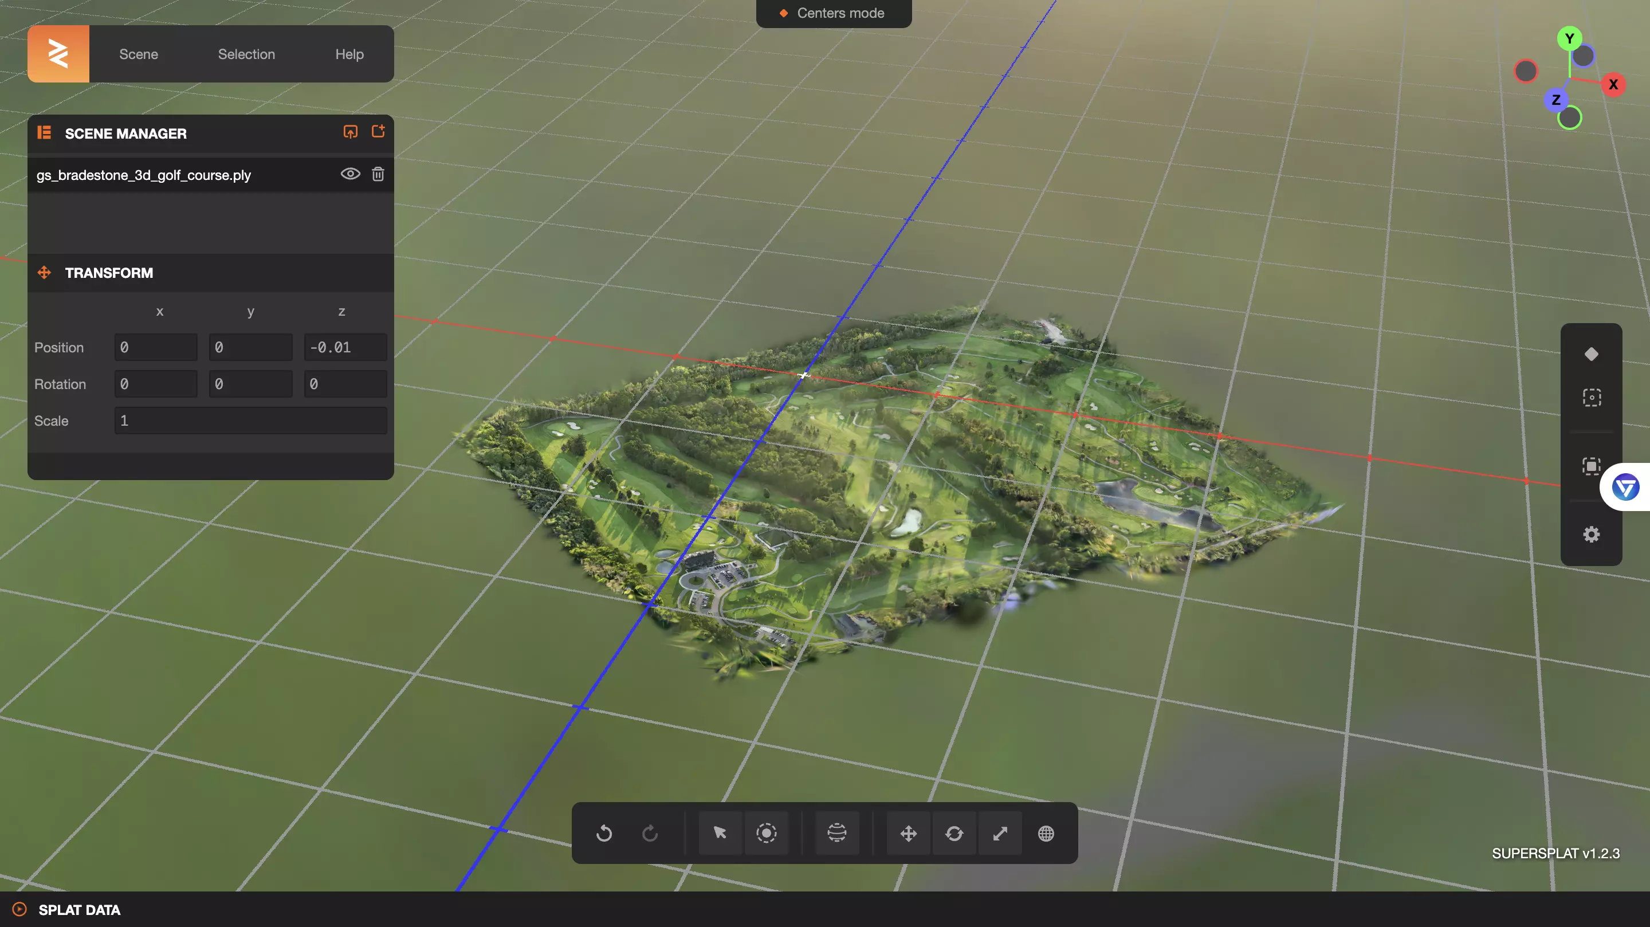Delete the golf course splat with trash icon
The height and width of the screenshot is (927, 1650).
click(x=378, y=174)
